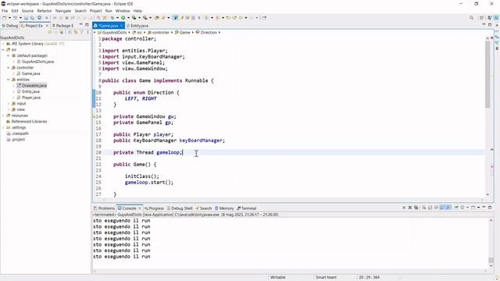Click the console scroll-down arrow
Screen dimensions: 500x281
[x=491, y=265]
